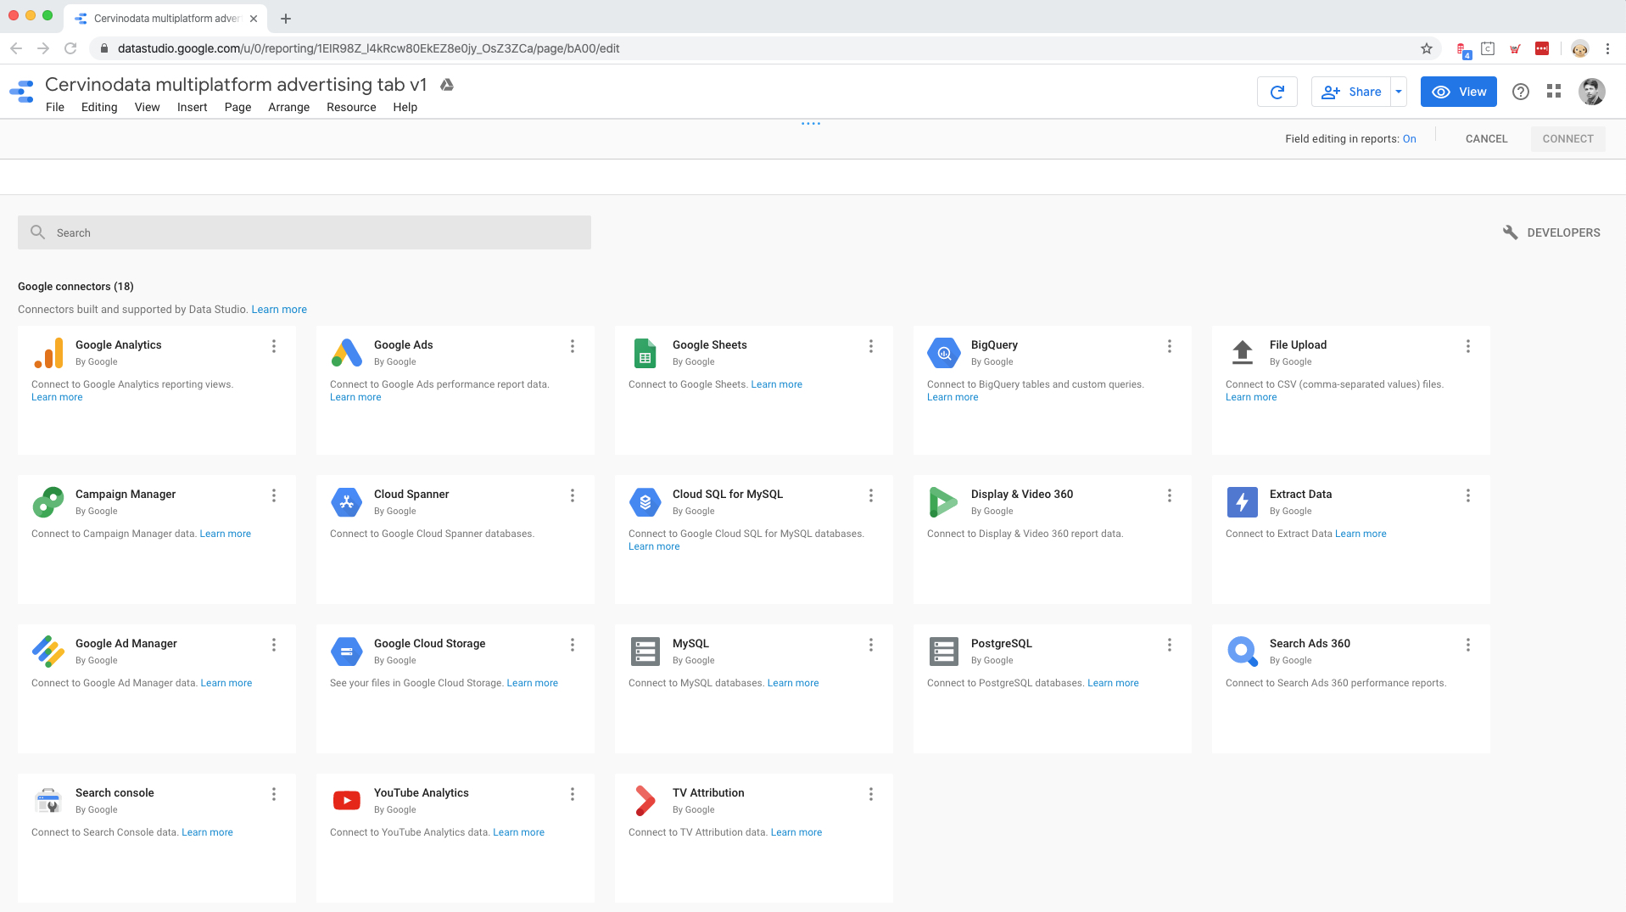The height and width of the screenshot is (912, 1626).
Task: Open Learn more link under Google connectors
Action: (279, 310)
